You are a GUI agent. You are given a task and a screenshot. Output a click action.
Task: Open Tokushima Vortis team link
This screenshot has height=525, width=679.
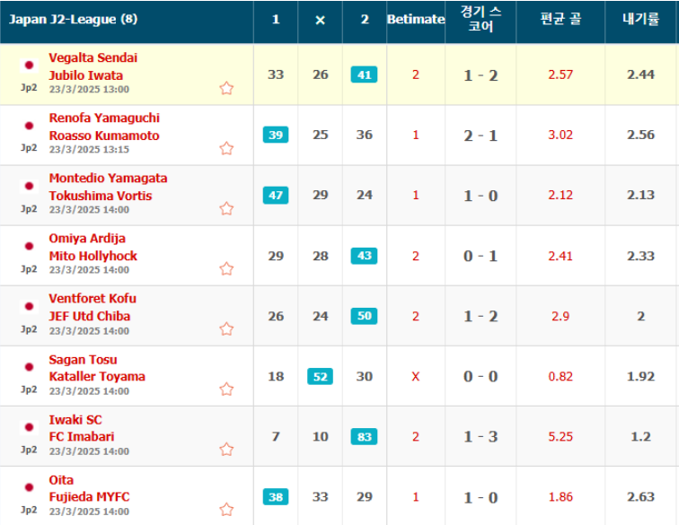(101, 196)
